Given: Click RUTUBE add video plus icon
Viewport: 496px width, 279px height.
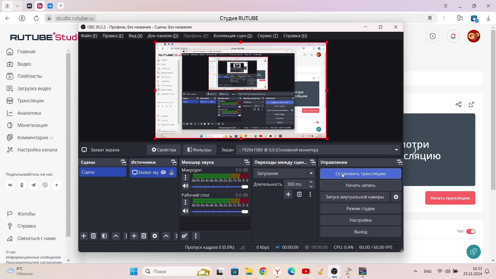Looking at the screenshot, I should (433, 36).
